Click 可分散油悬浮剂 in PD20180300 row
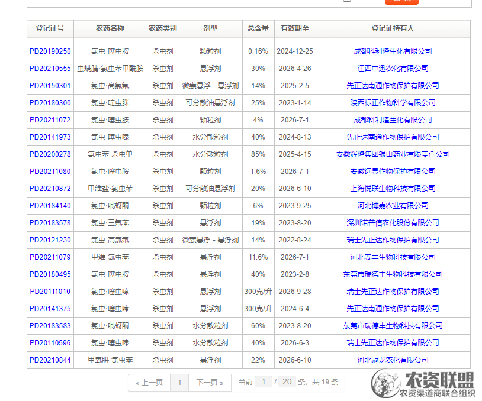This screenshot has width=482, height=401. coord(211,103)
